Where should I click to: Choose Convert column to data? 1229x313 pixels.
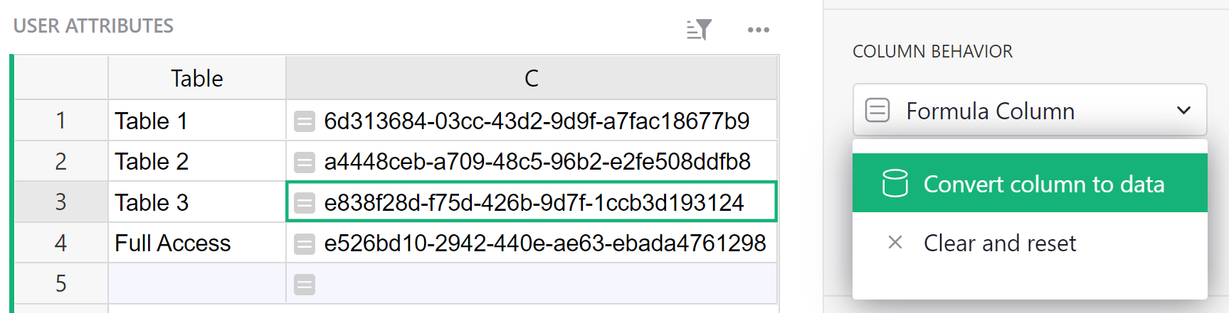click(x=1030, y=183)
